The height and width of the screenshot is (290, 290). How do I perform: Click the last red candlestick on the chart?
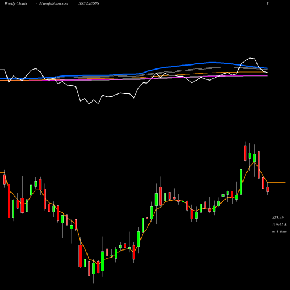[268, 189]
